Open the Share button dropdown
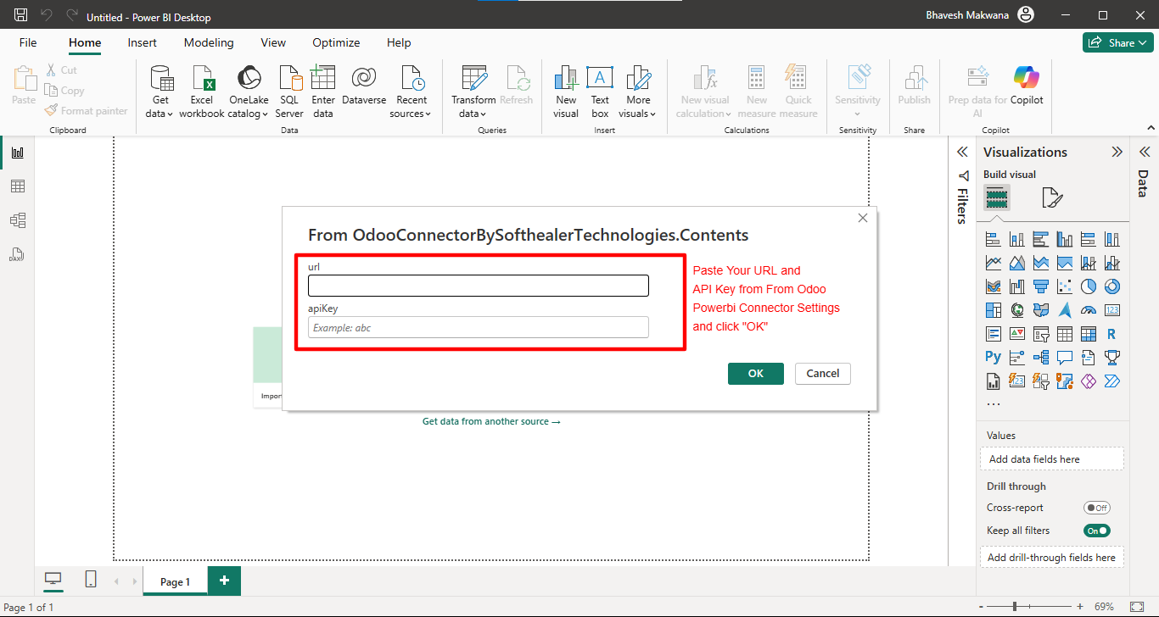 pos(1117,42)
